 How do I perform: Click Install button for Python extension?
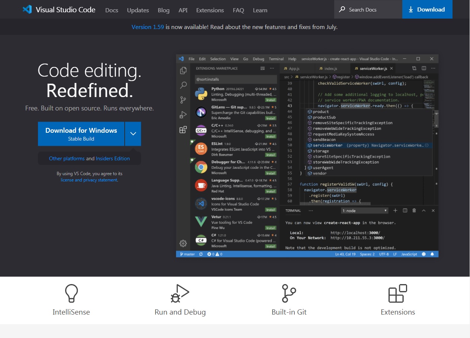(x=271, y=100)
